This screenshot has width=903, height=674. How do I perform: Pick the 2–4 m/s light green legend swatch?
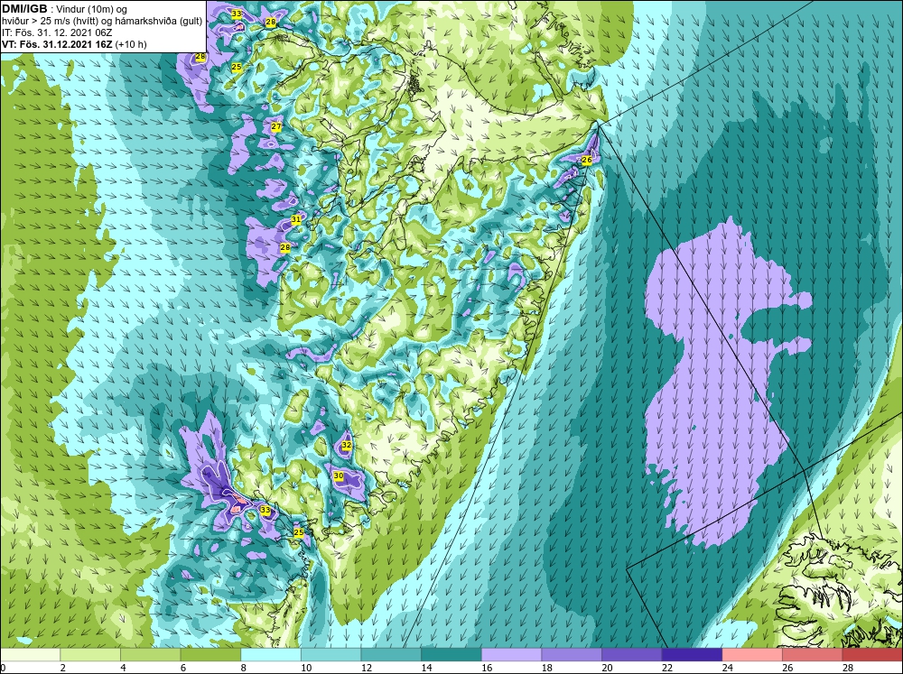89,654
